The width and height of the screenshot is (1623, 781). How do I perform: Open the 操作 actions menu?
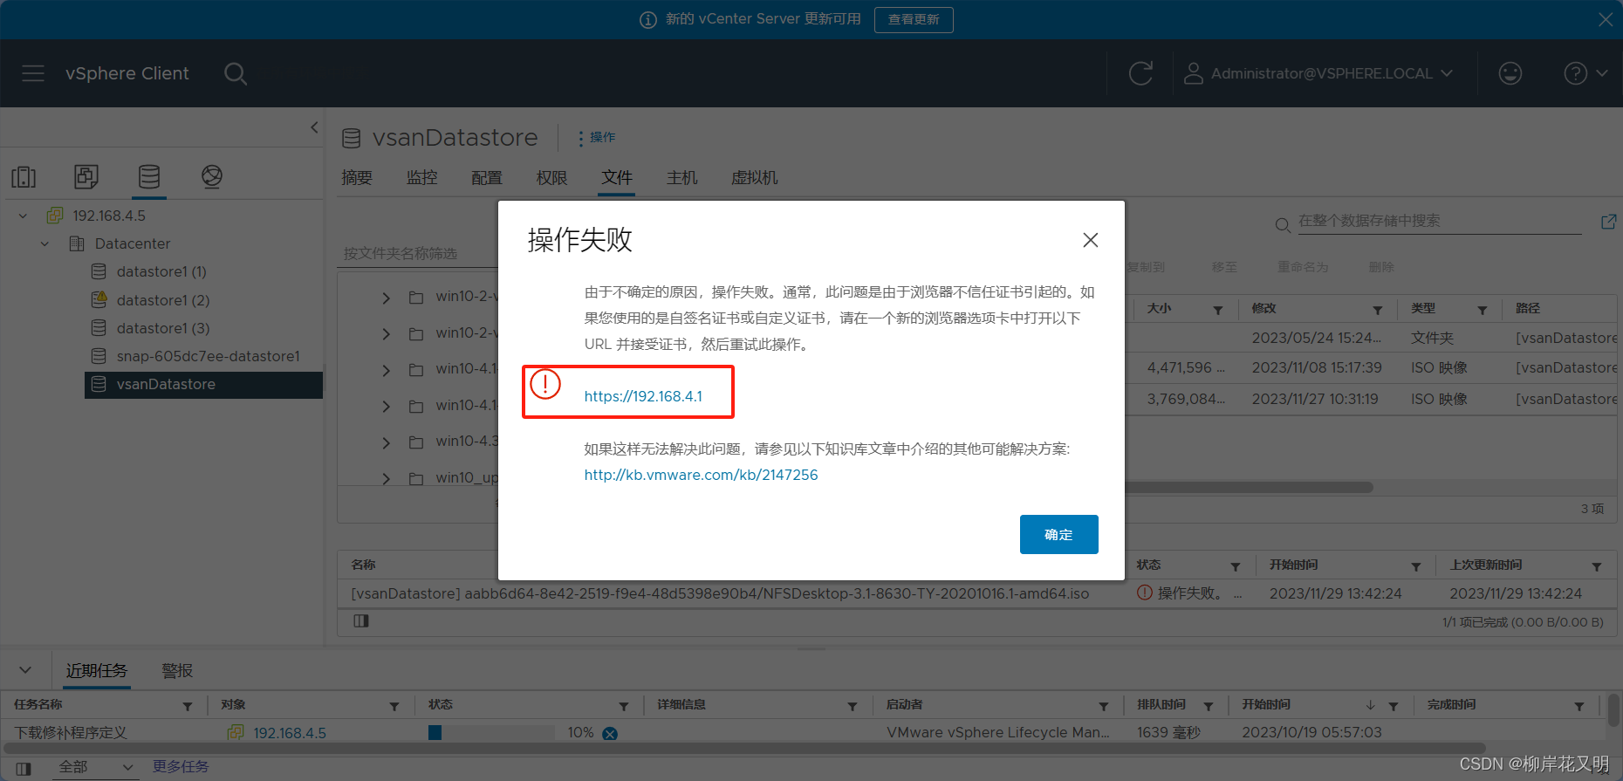pyautogui.click(x=597, y=137)
